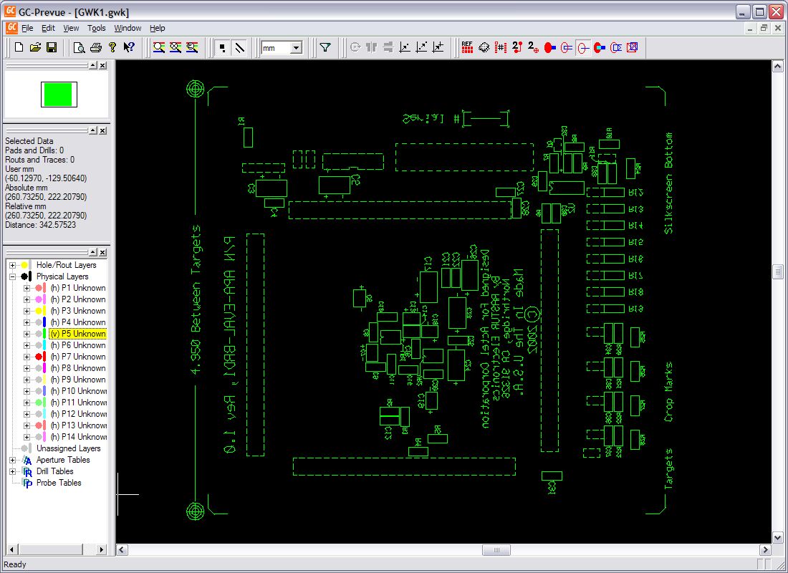Open the Tools menu
The image size is (788, 573).
96,28
